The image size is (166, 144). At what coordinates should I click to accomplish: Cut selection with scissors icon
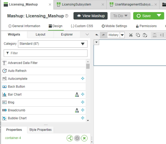click(x=131, y=35)
